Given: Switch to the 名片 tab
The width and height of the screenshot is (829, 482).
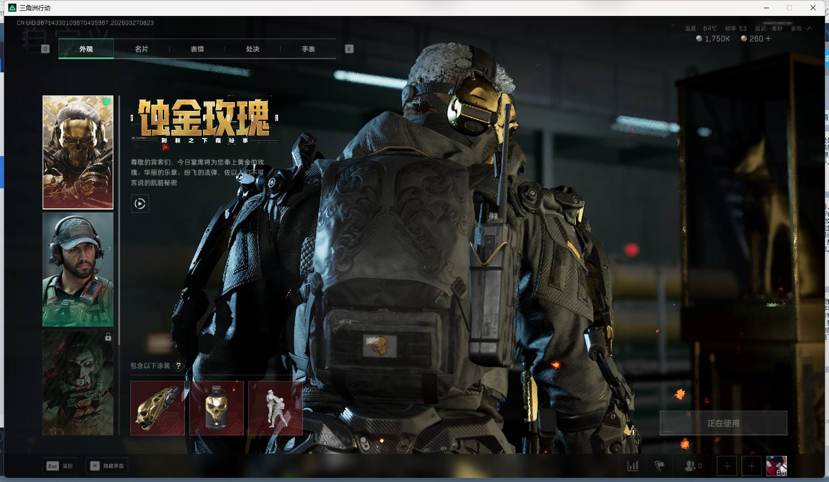Looking at the screenshot, I should click(x=142, y=49).
